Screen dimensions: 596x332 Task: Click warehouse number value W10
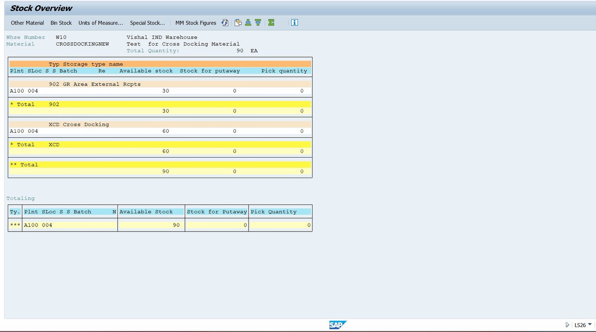click(61, 37)
